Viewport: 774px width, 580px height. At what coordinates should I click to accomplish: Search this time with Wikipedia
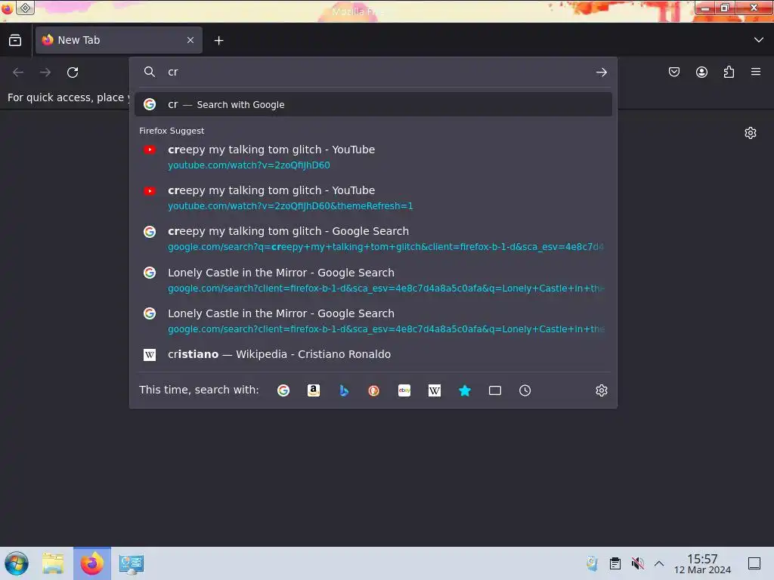435,390
